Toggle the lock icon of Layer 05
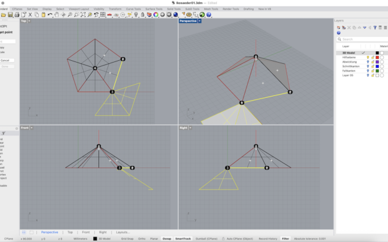Image resolution: width=388 pixels, height=242 pixels. 372,75
